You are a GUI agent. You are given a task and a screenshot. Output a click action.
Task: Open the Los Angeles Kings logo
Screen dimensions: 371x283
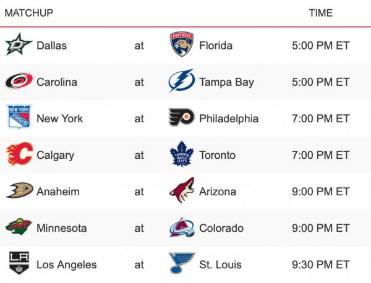[19, 264]
